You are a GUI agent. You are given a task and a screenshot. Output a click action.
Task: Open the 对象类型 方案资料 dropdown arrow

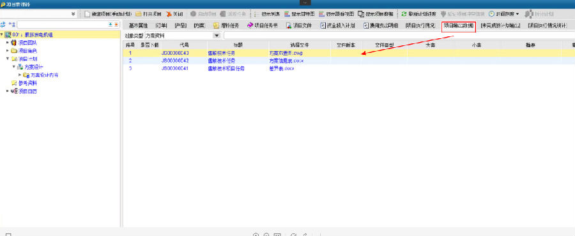(x=217, y=36)
